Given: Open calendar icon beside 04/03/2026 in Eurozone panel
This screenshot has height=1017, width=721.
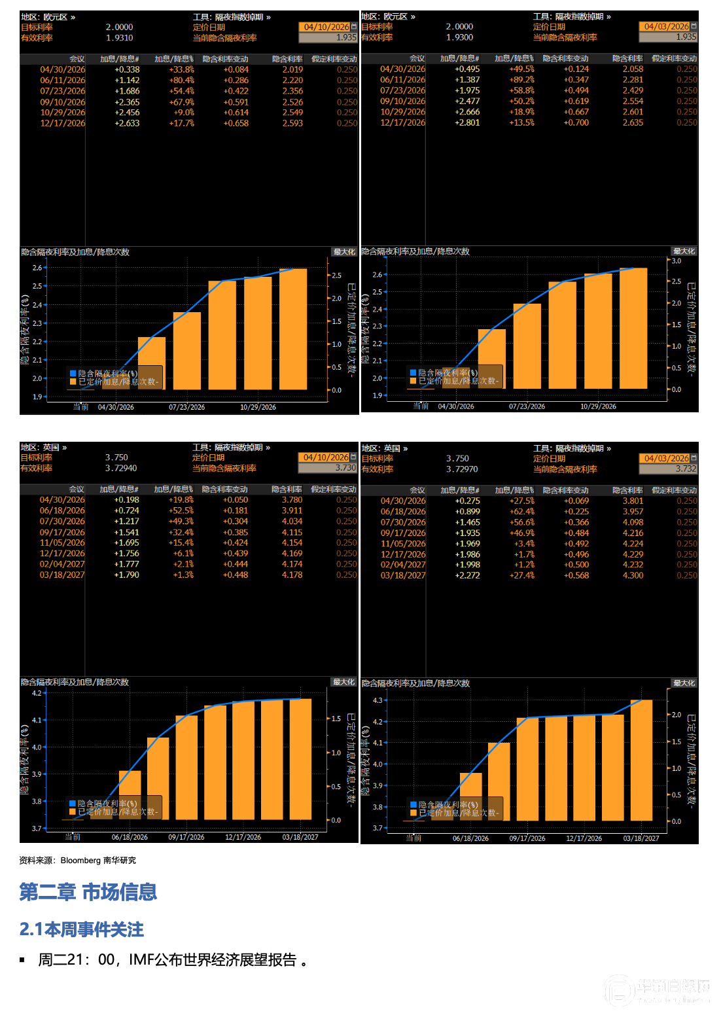Looking at the screenshot, I should (694, 26).
